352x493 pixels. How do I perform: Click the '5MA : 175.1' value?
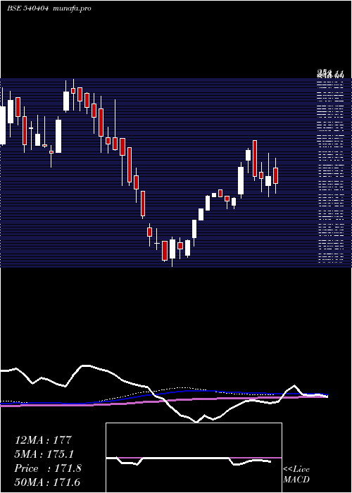click(44, 454)
